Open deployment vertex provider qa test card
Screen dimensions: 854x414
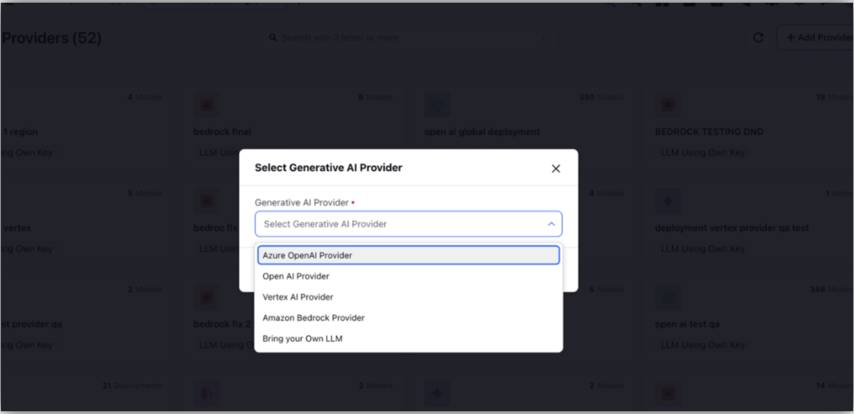[732, 228]
